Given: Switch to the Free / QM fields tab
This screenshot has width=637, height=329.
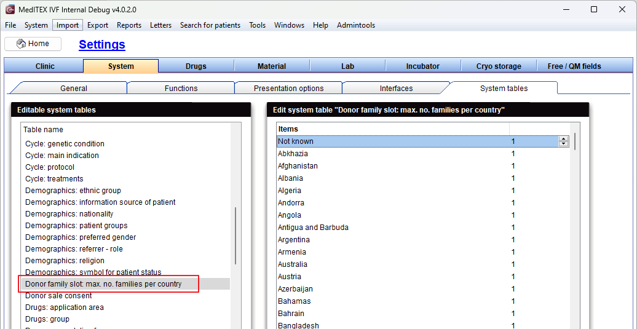Looking at the screenshot, I should 574,66.
